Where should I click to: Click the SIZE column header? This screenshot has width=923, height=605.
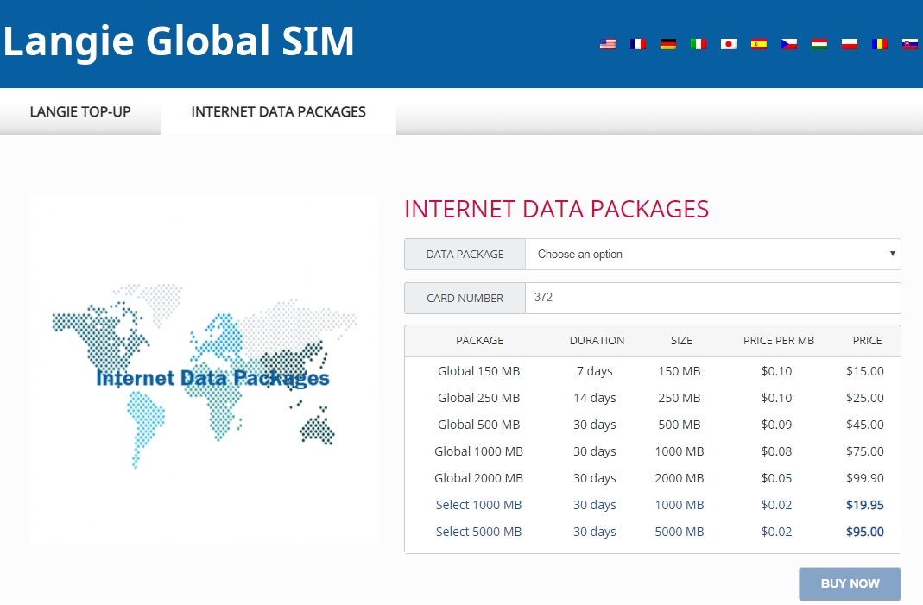pos(681,341)
